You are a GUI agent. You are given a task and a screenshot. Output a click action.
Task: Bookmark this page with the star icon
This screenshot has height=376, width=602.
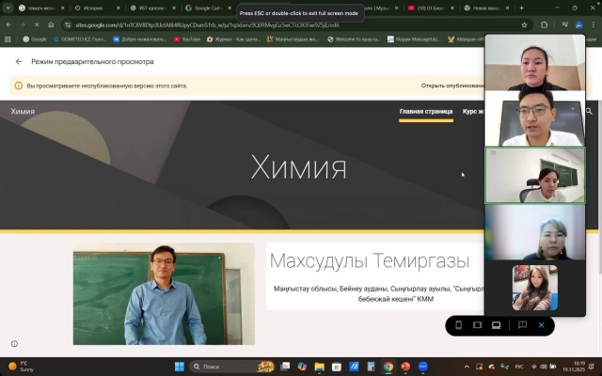(523, 24)
